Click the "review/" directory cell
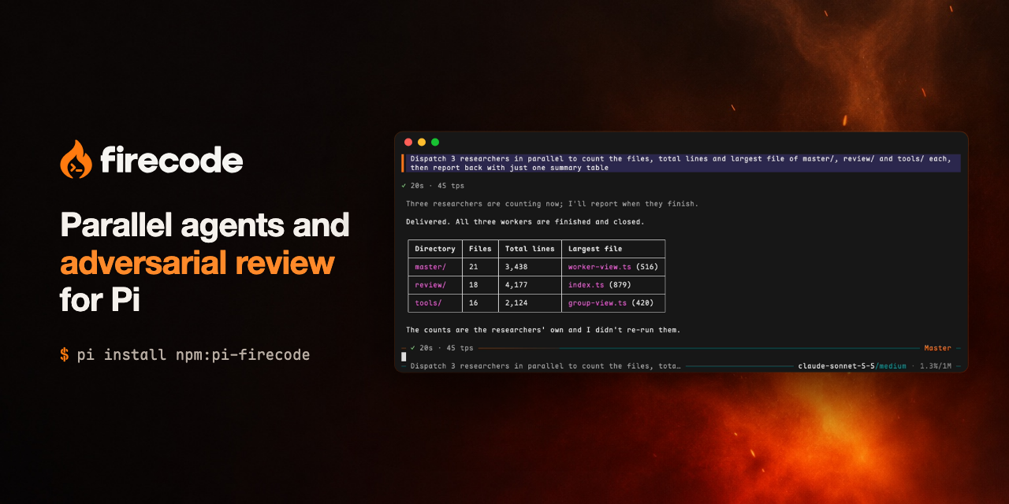The height and width of the screenshot is (504, 1009). coord(435,285)
